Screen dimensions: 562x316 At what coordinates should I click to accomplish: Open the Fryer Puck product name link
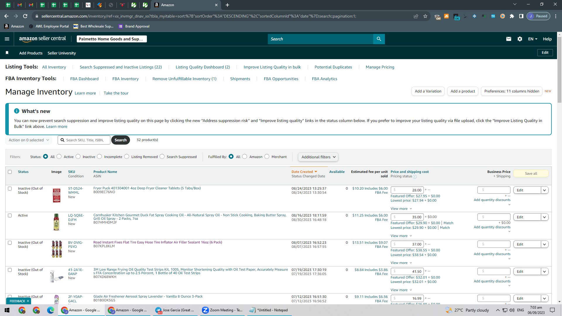click(x=147, y=188)
